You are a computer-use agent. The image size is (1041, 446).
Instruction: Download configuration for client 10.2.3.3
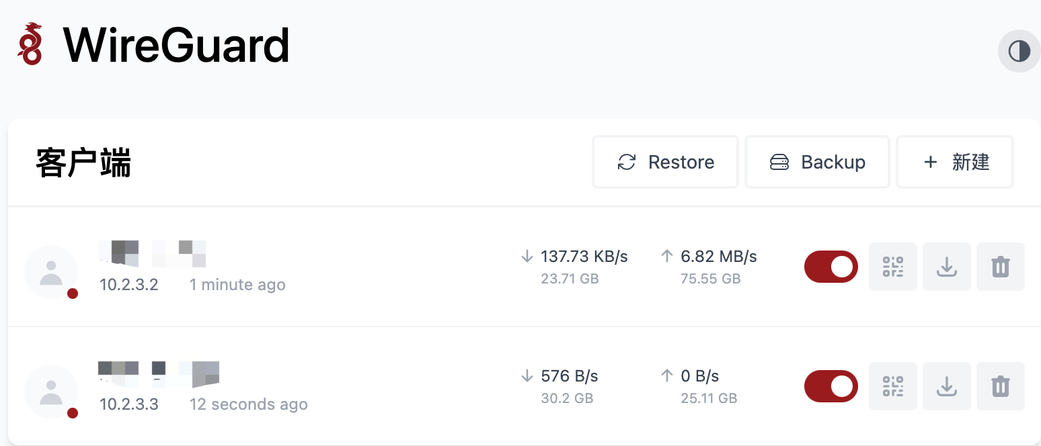pos(946,386)
